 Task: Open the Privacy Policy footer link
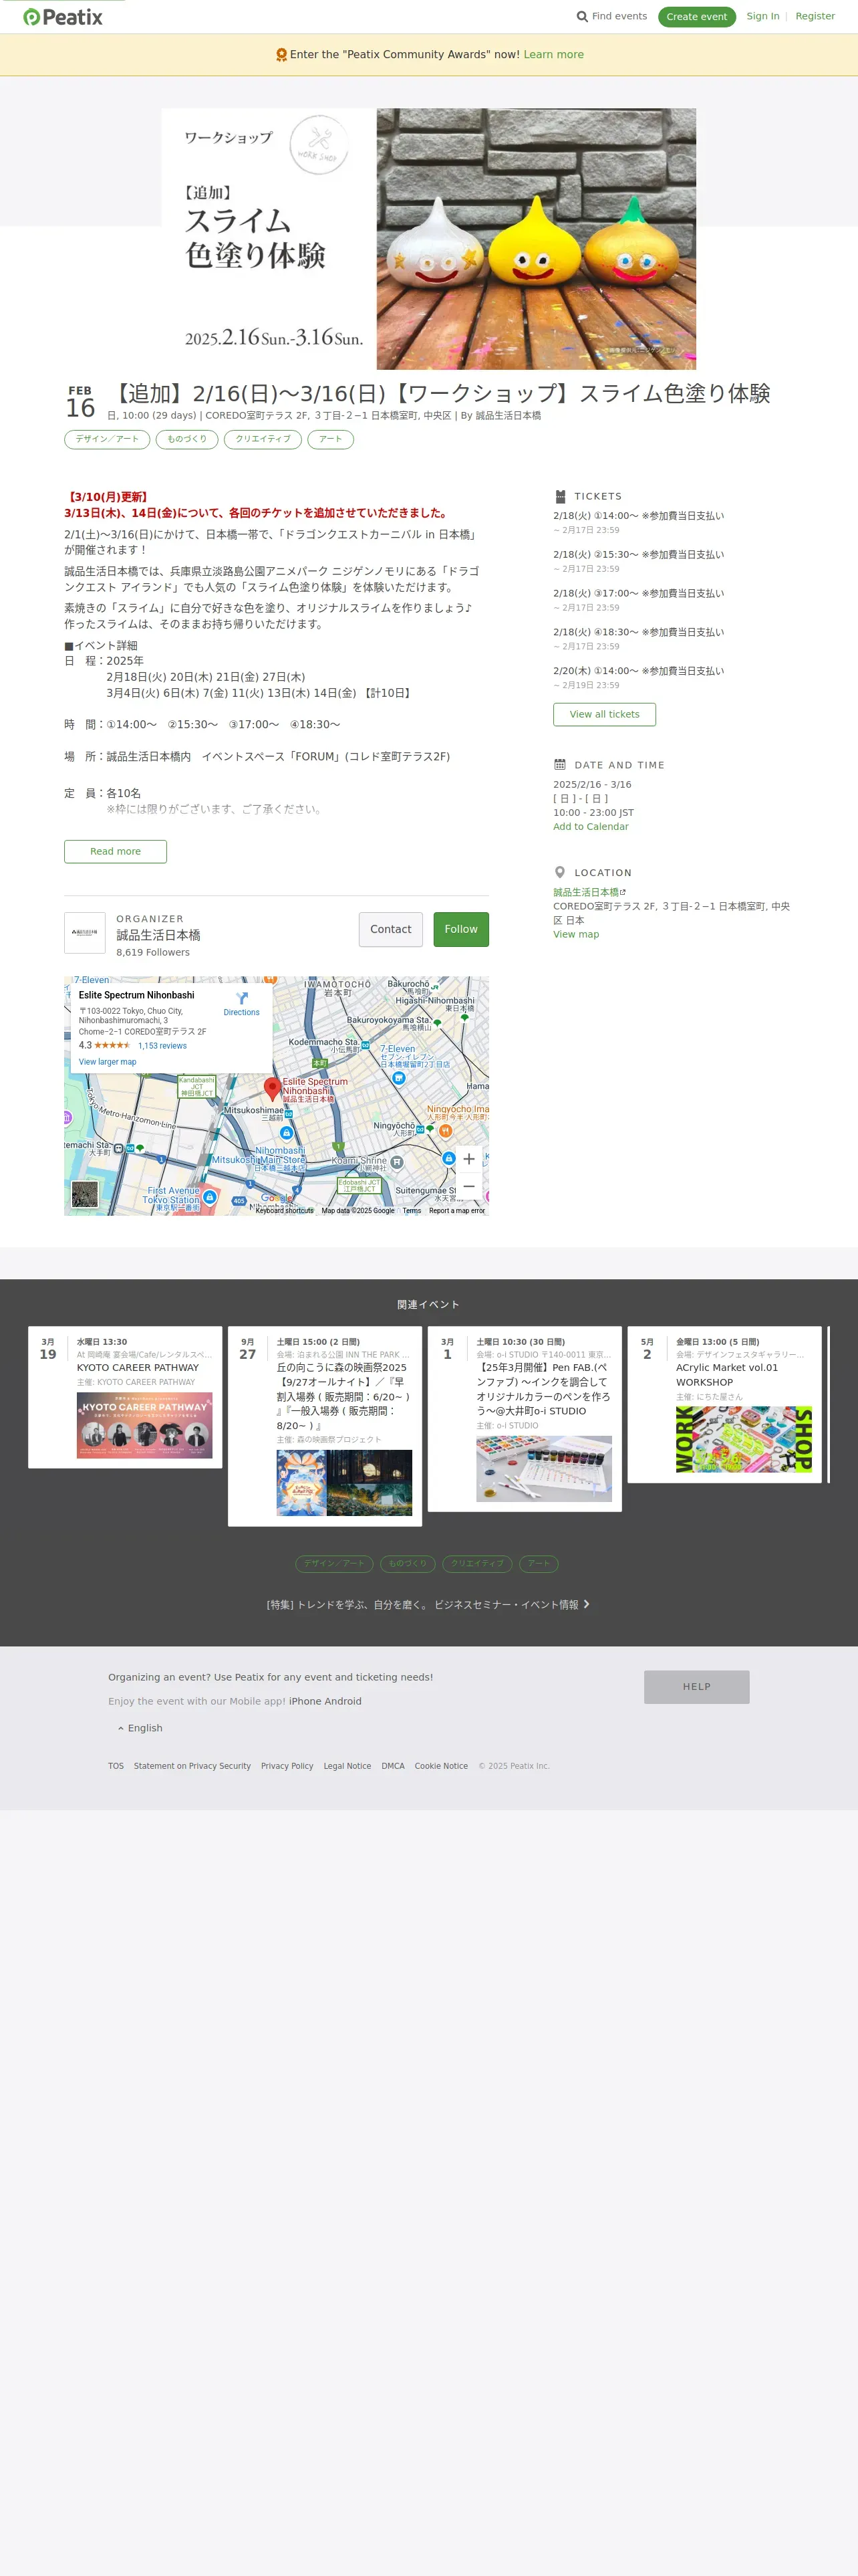pos(287,1766)
